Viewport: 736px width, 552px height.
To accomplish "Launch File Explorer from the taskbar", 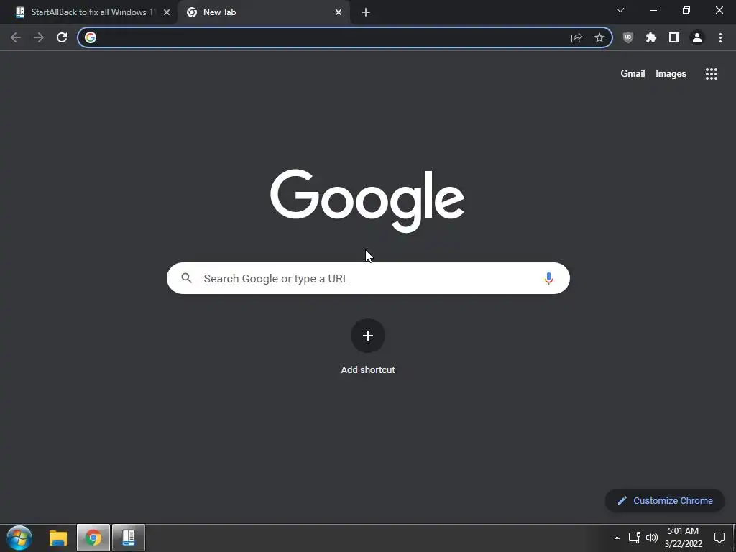I will click(x=58, y=538).
